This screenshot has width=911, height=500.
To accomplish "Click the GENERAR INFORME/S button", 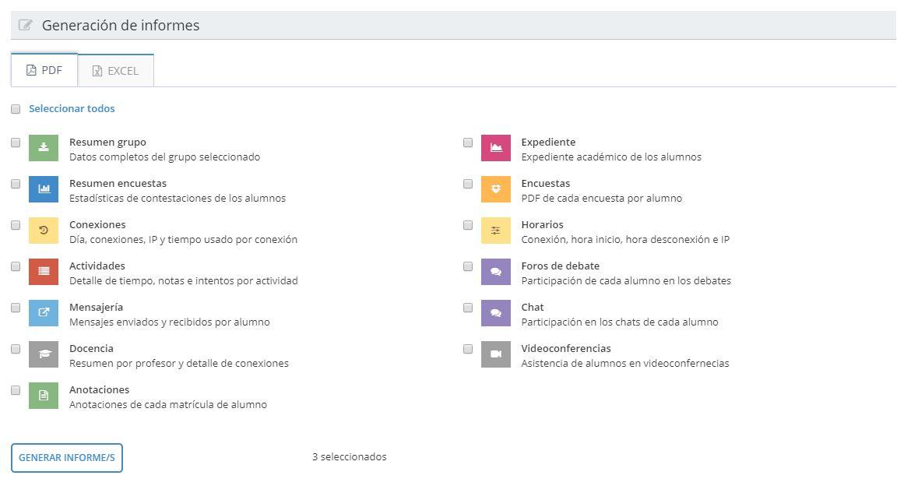I will coord(67,458).
